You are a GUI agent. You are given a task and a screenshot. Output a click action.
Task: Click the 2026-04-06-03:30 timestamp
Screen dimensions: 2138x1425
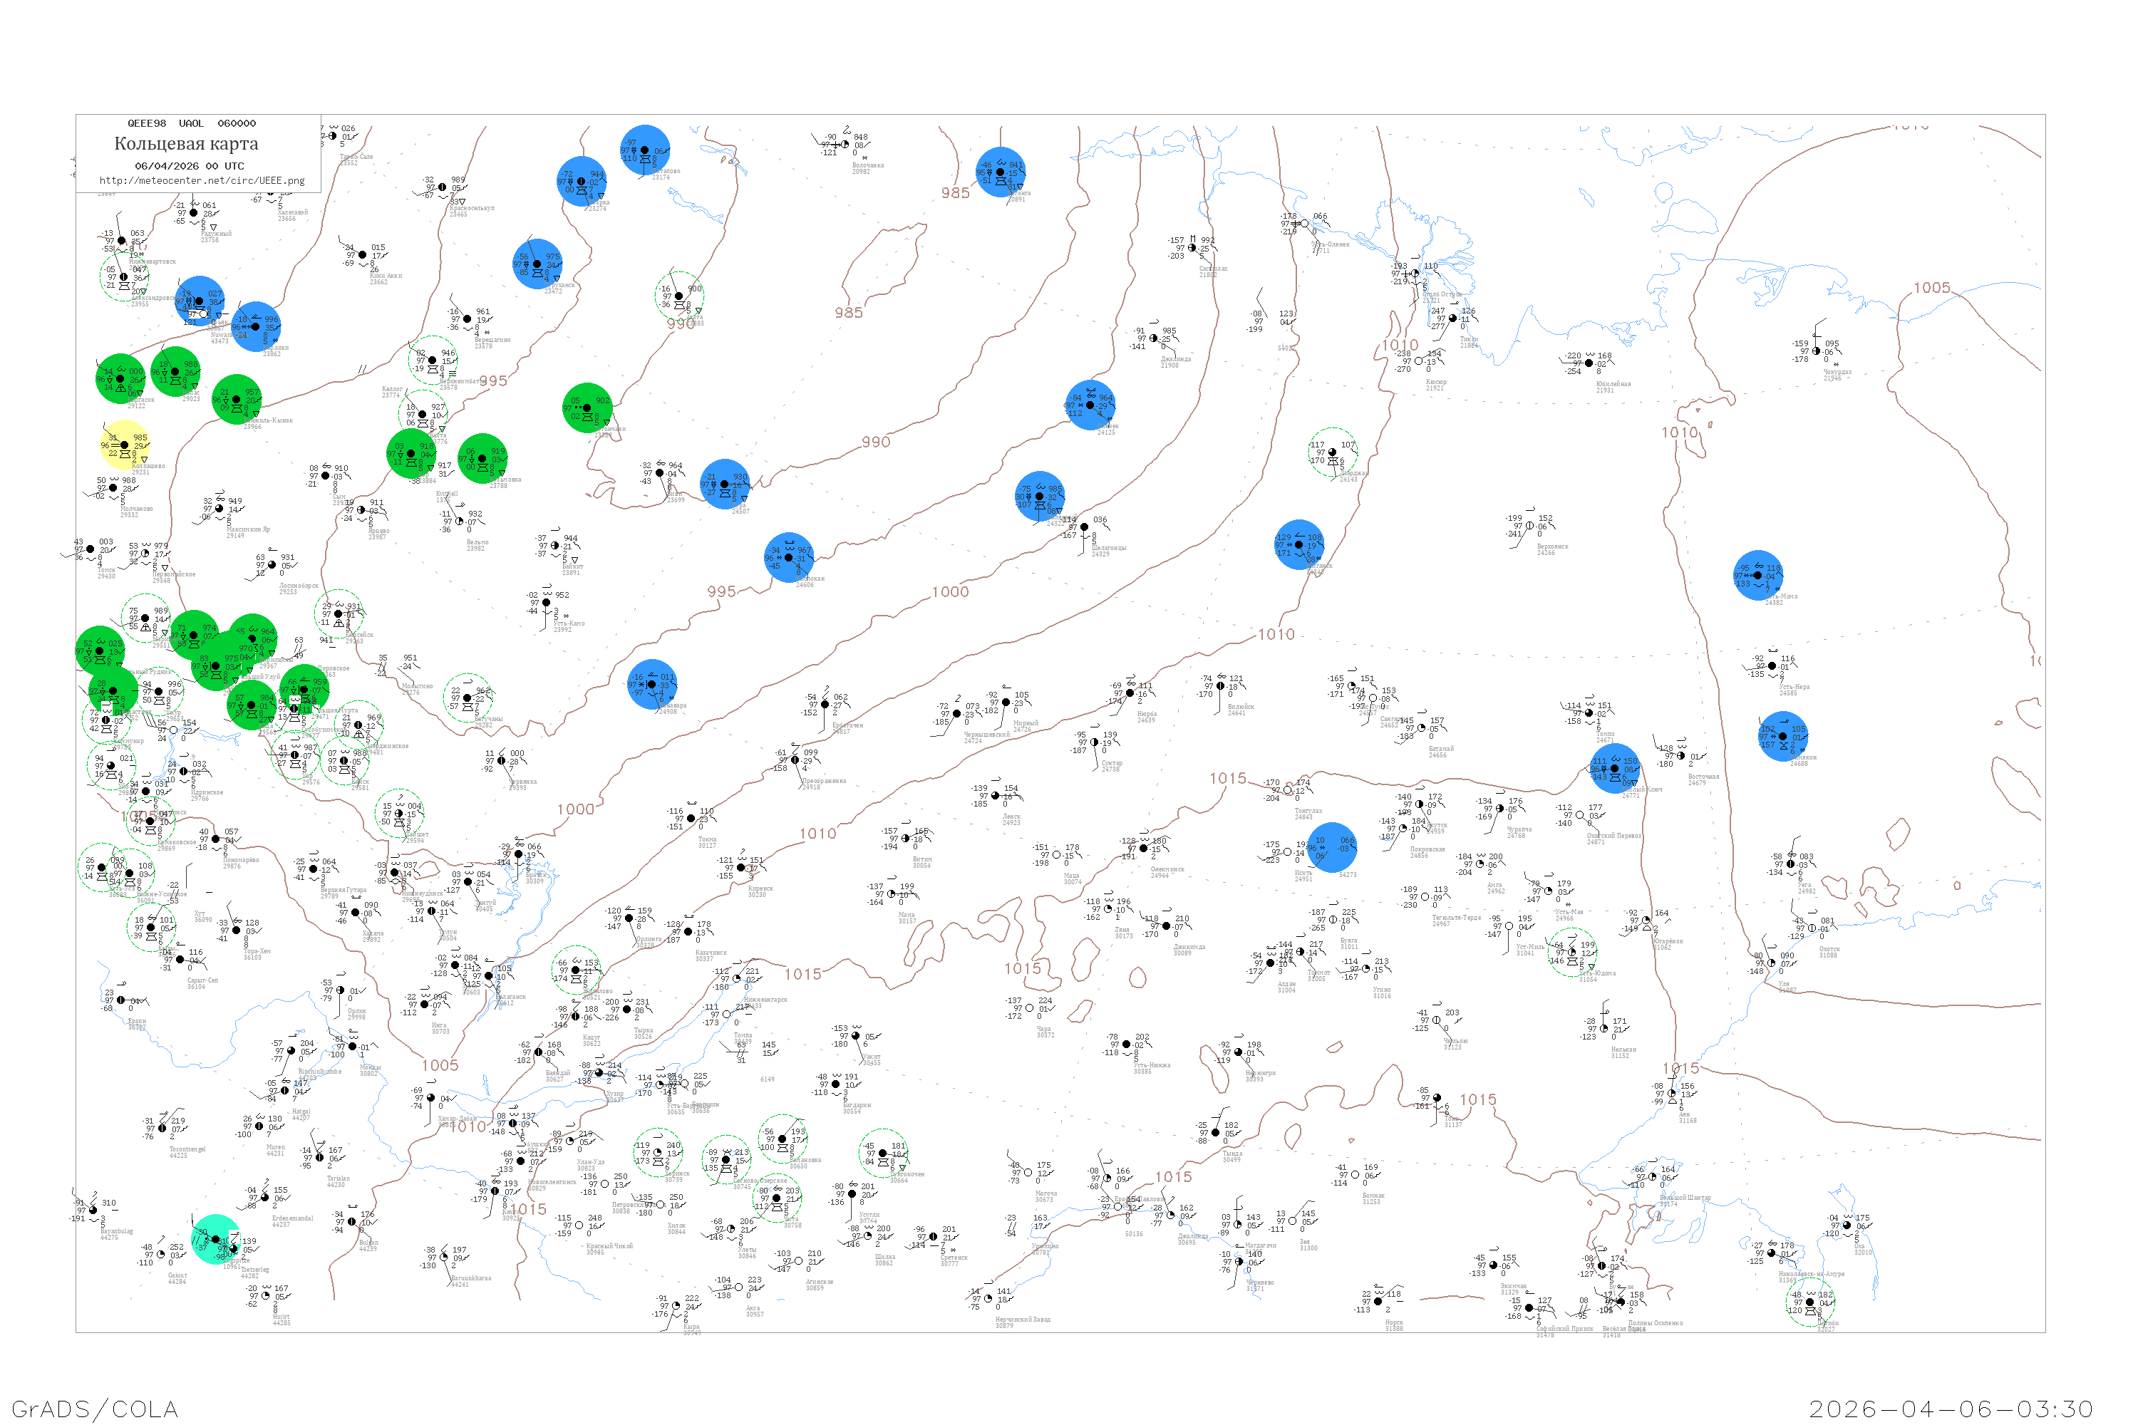1951,1409
